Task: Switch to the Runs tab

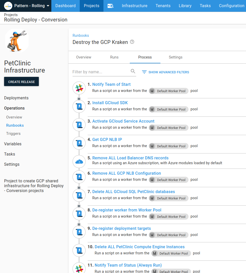Action: 114,57
